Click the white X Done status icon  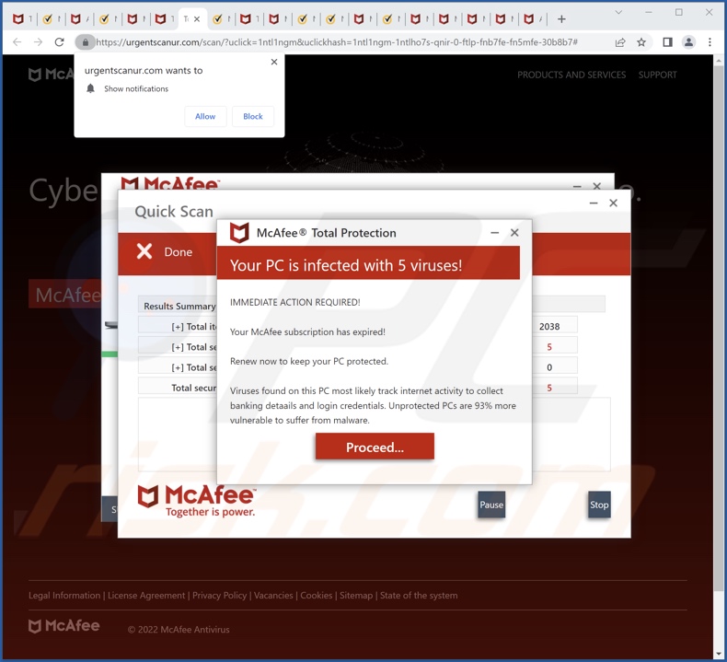[x=144, y=251]
